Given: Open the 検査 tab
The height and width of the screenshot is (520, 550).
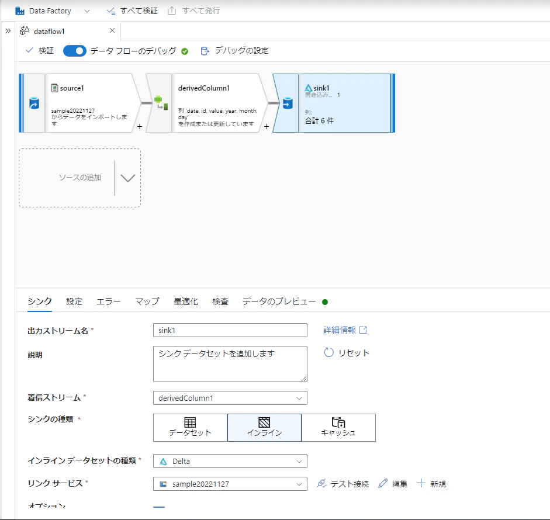Looking at the screenshot, I should [x=220, y=301].
